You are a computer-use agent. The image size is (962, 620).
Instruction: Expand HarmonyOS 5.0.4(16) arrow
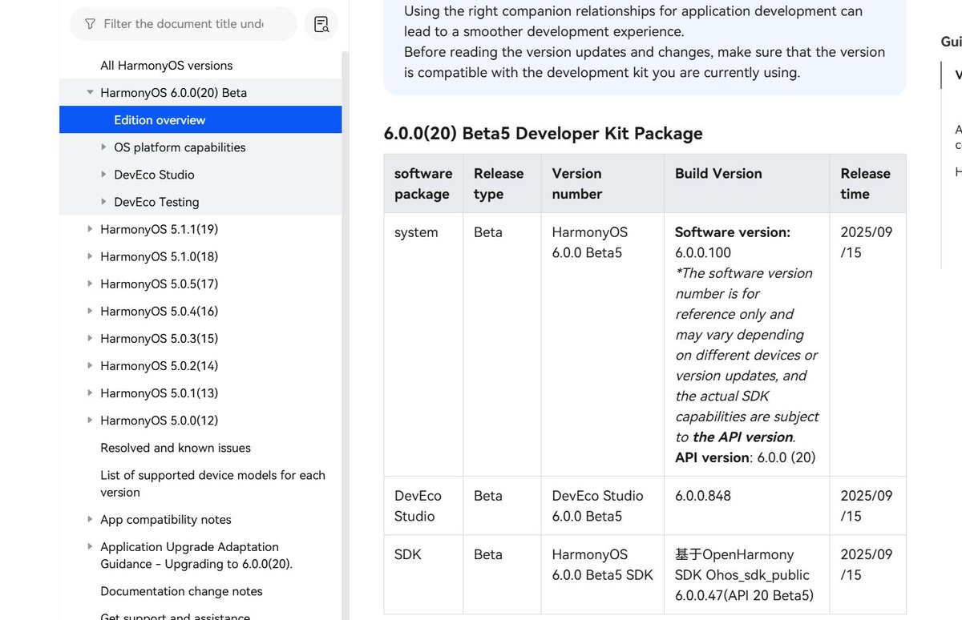pos(91,311)
